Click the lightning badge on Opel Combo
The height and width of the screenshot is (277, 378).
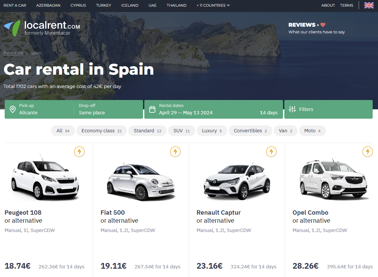(367, 152)
